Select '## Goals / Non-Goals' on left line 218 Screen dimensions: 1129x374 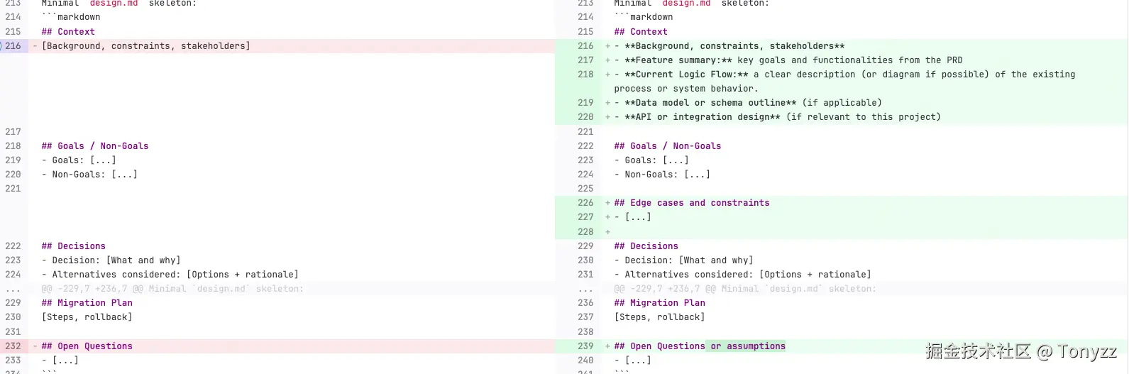click(x=95, y=146)
